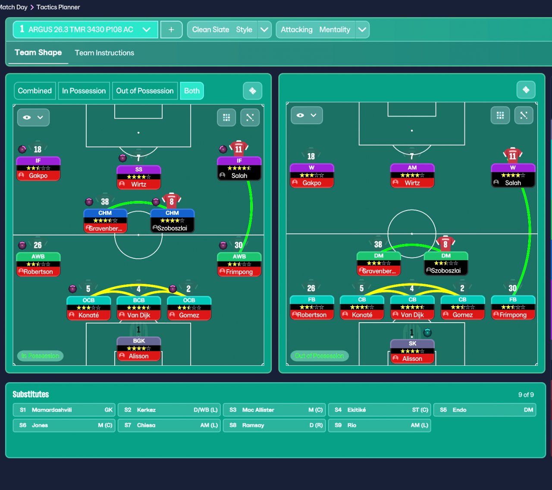Select the In Possession view button beside Combined

[84, 91]
